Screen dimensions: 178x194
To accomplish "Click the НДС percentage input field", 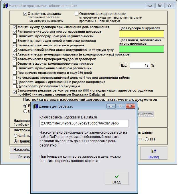I will point(140,65).
